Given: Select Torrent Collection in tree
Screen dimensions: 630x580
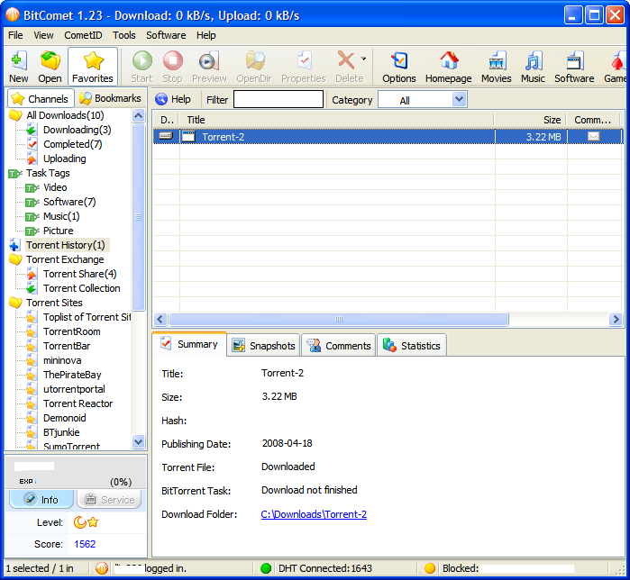Looking at the screenshot, I should 81,288.
